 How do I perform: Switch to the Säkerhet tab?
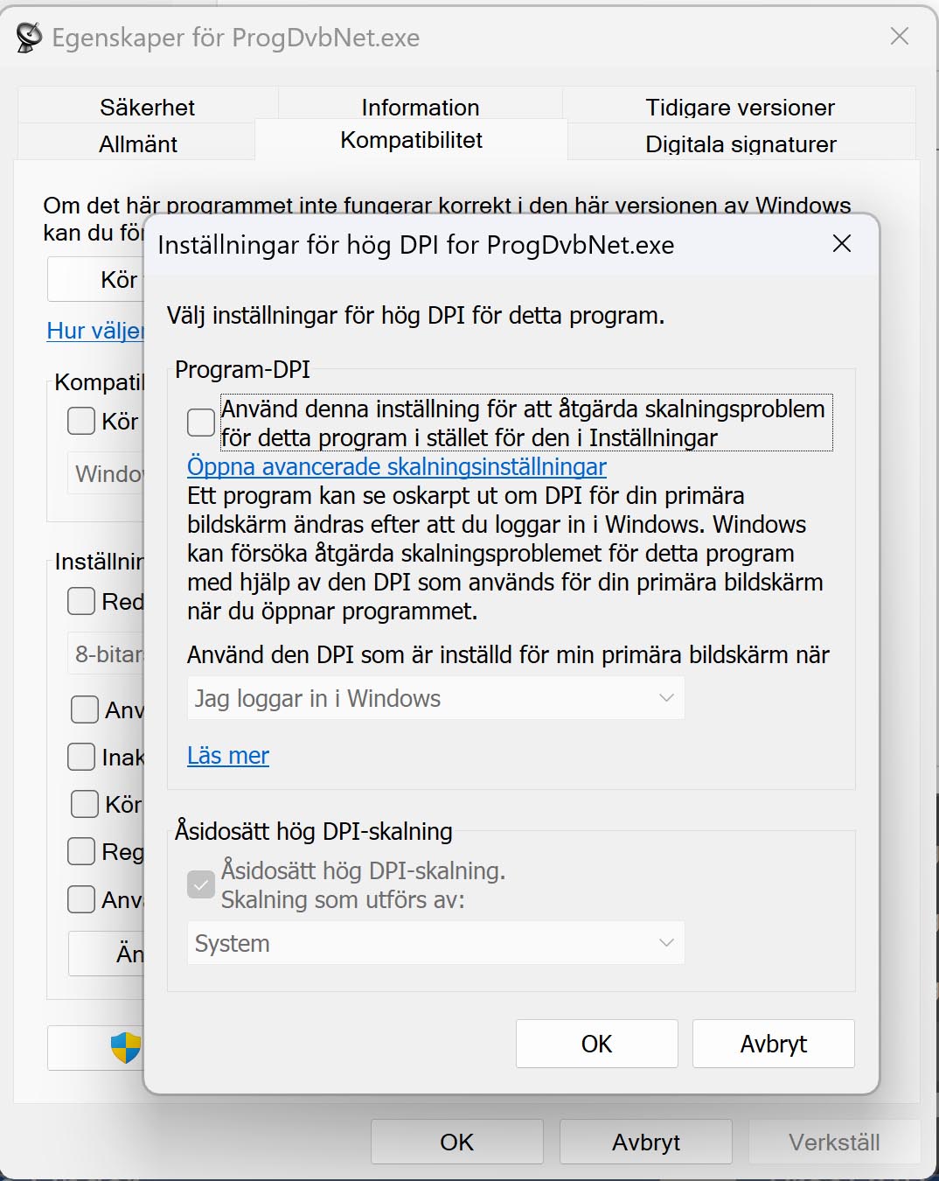[147, 107]
